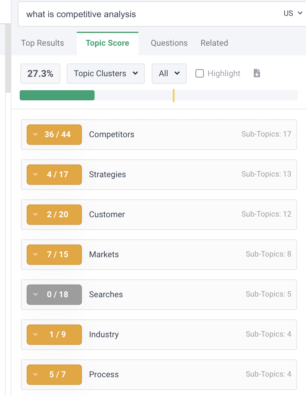Viewport: 306px width, 395px height.
Task: Switch to the Top Results tab
Action: point(43,43)
